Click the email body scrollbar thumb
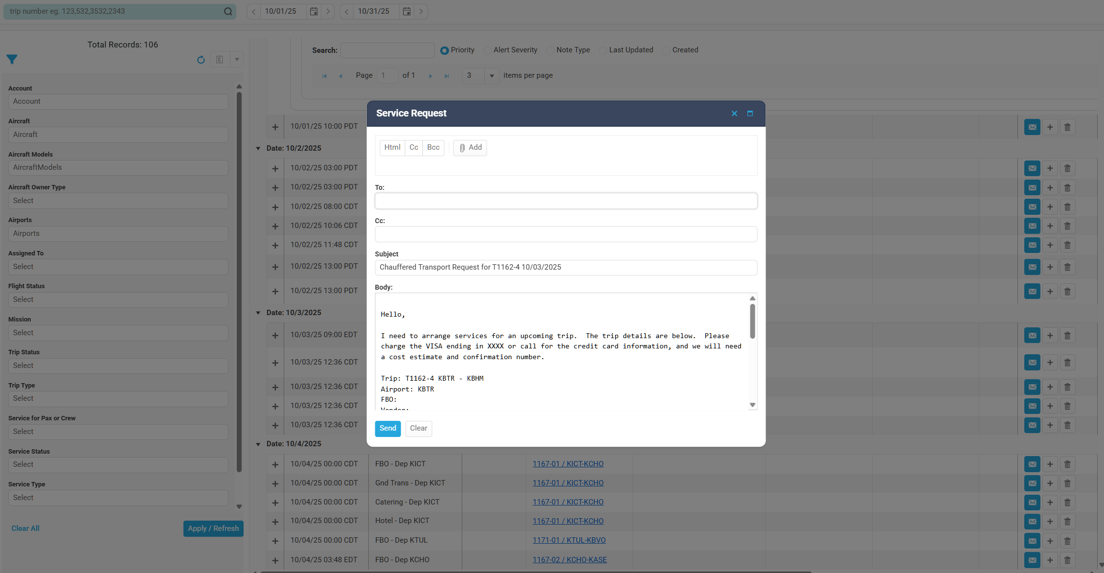This screenshot has width=1104, height=573. tap(752, 321)
